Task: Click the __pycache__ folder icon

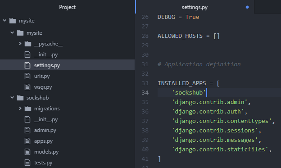Action: 28,44
